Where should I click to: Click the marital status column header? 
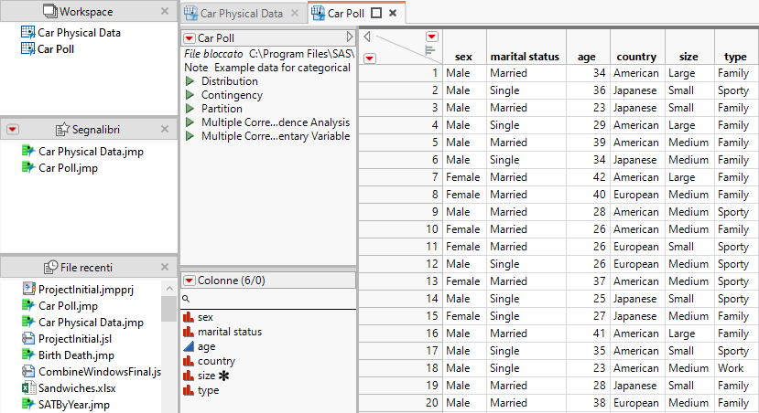(524, 57)
